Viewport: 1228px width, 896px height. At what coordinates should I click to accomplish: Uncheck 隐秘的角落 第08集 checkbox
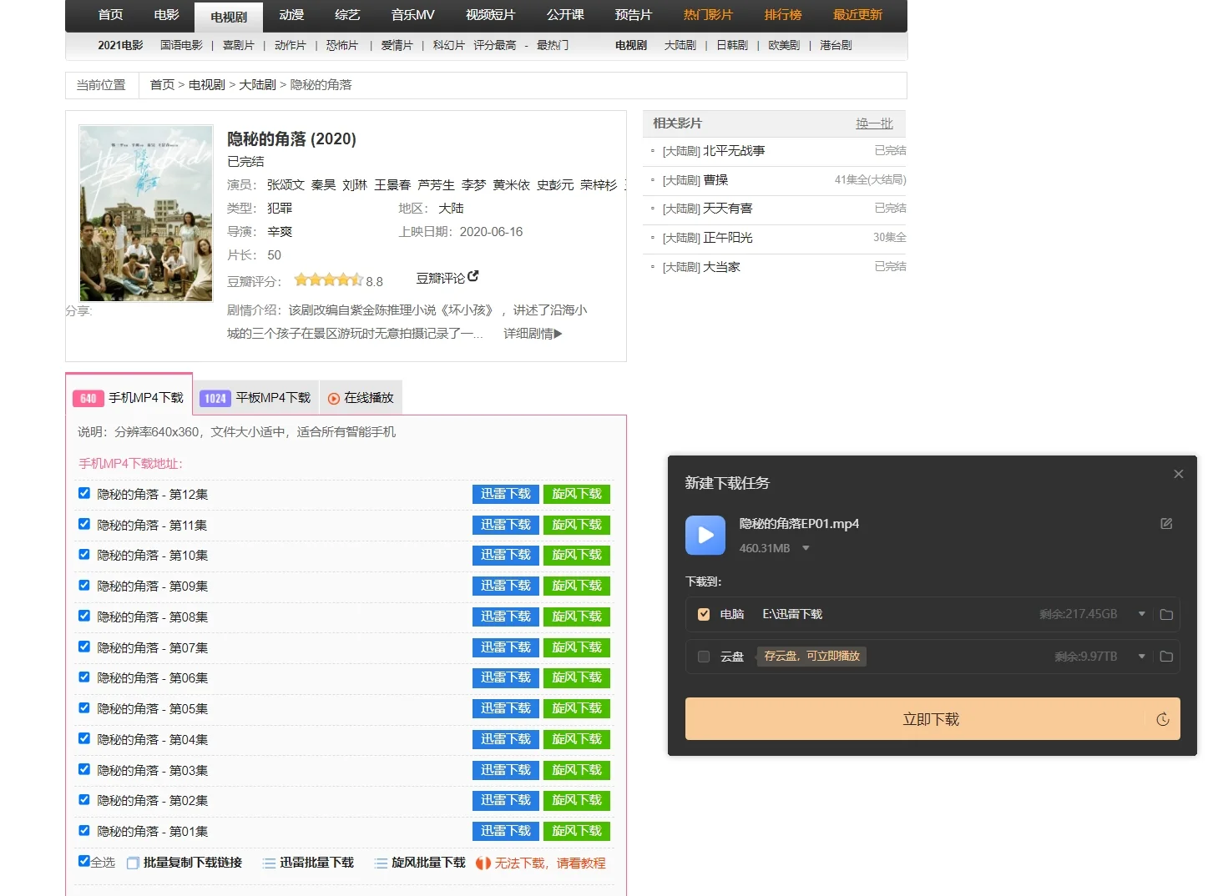coord(84,616)
